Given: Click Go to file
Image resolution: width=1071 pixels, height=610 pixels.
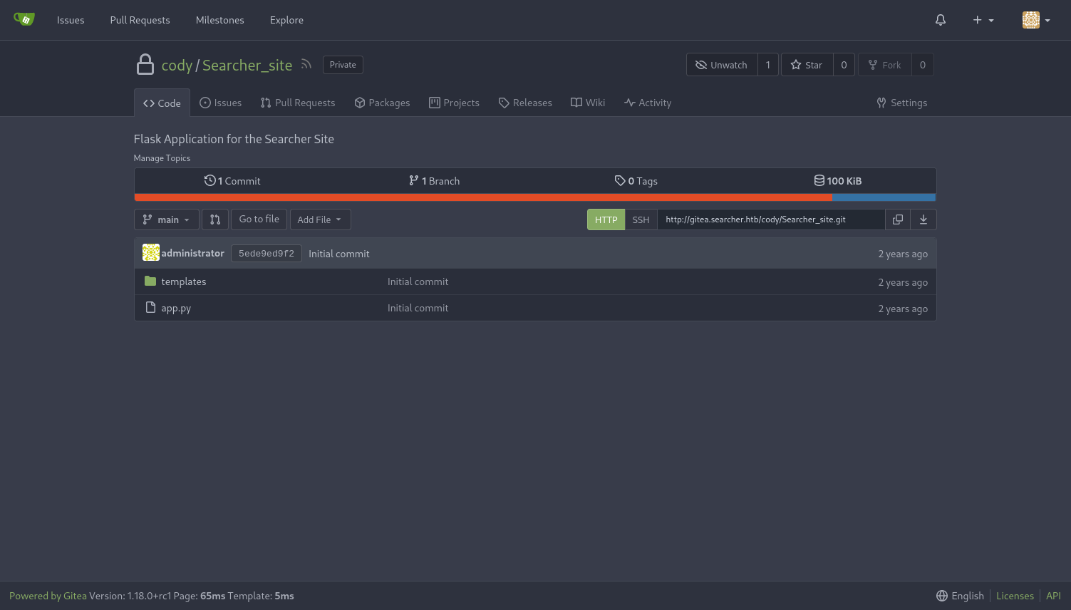Looking at the screenshot, I should [x=259, y=219].
